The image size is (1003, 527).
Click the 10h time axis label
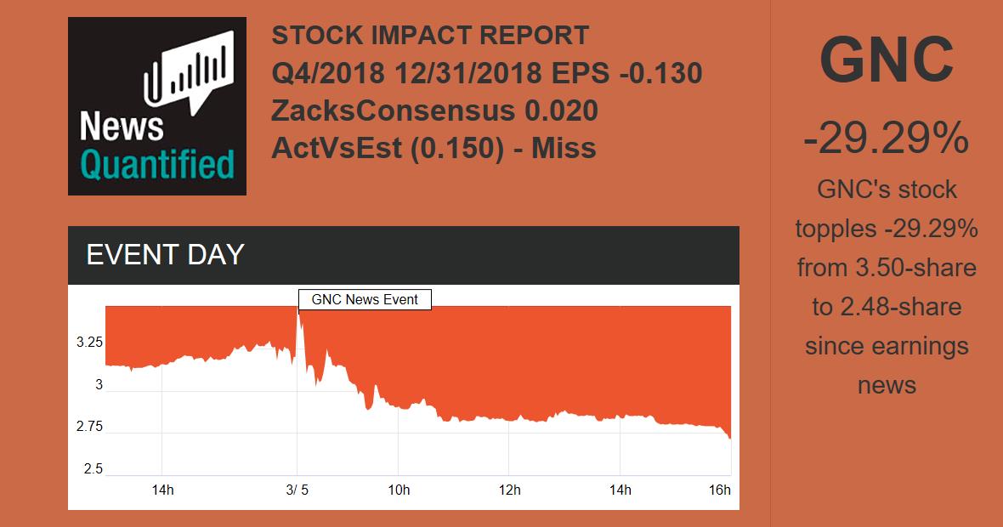pyautogui.click(x=399, y=490)
